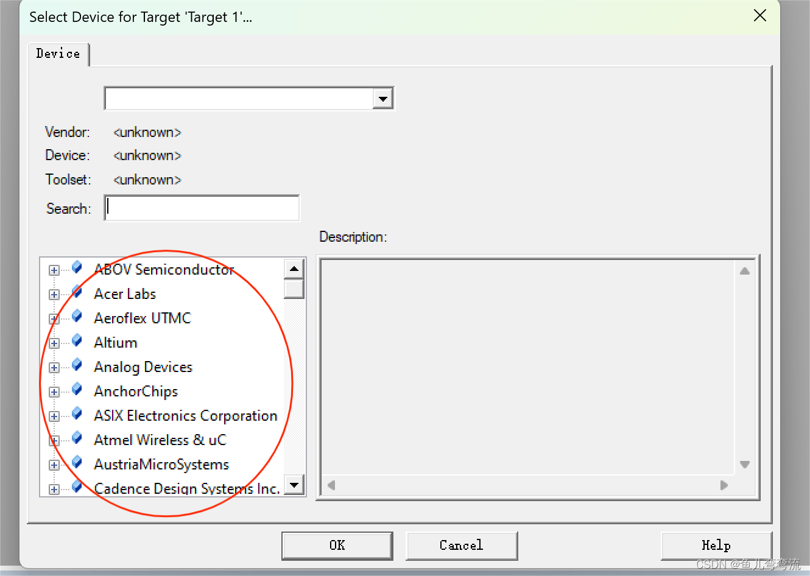
Task: Expand the Analog Devices node
Action: [x=54, y=368]
